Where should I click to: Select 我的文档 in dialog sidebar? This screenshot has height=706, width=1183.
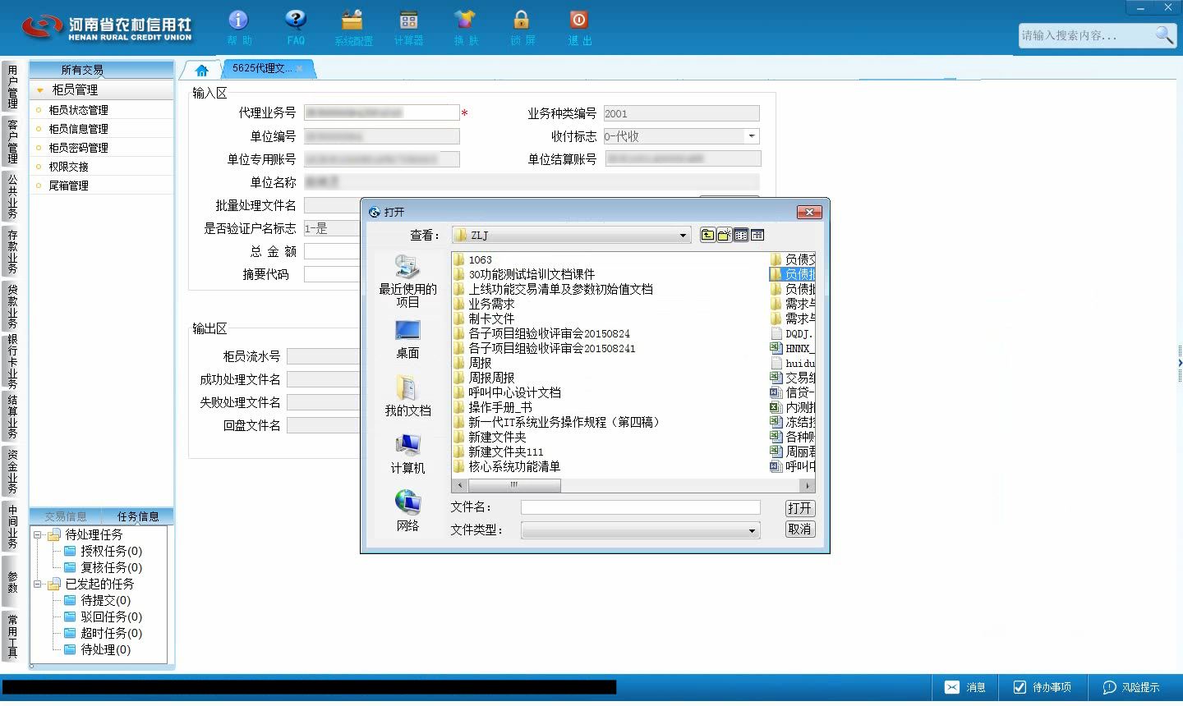click(x=407, y=397)
